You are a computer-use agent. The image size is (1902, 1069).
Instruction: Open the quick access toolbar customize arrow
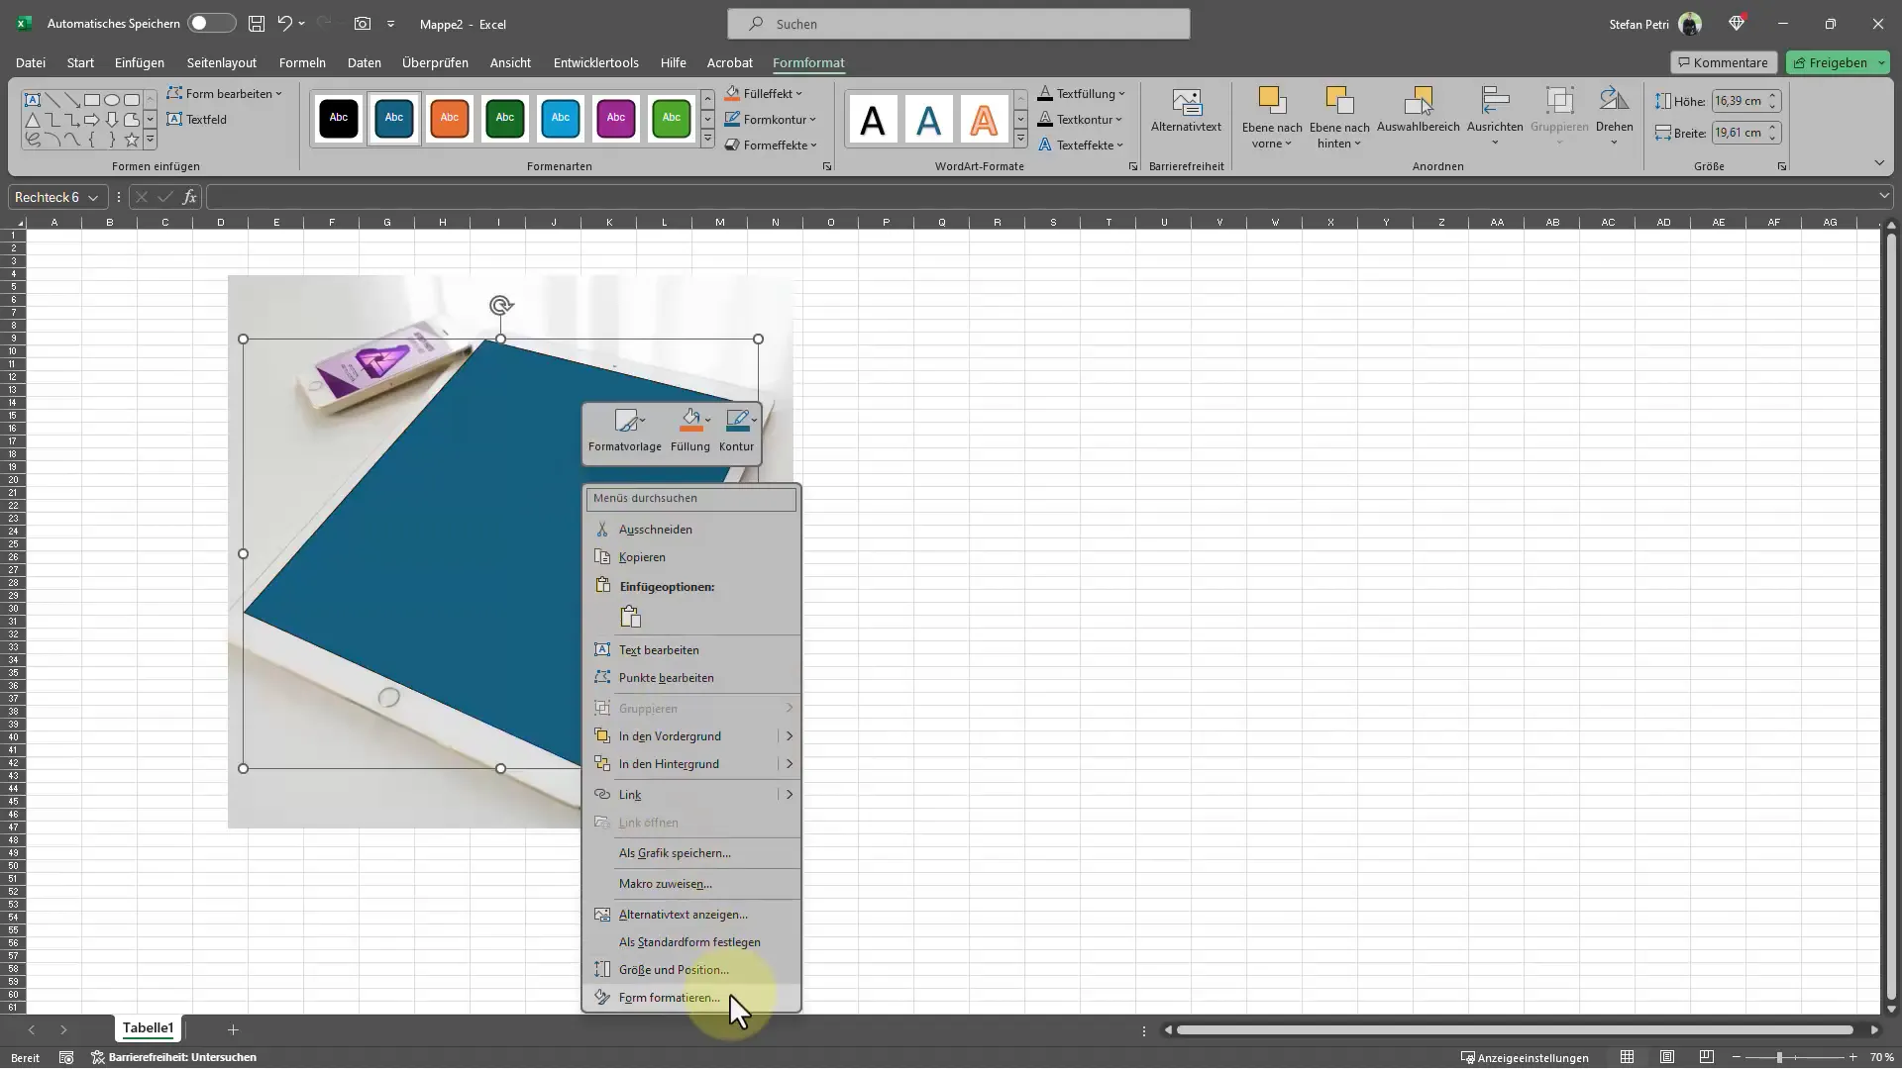point(391,24)
